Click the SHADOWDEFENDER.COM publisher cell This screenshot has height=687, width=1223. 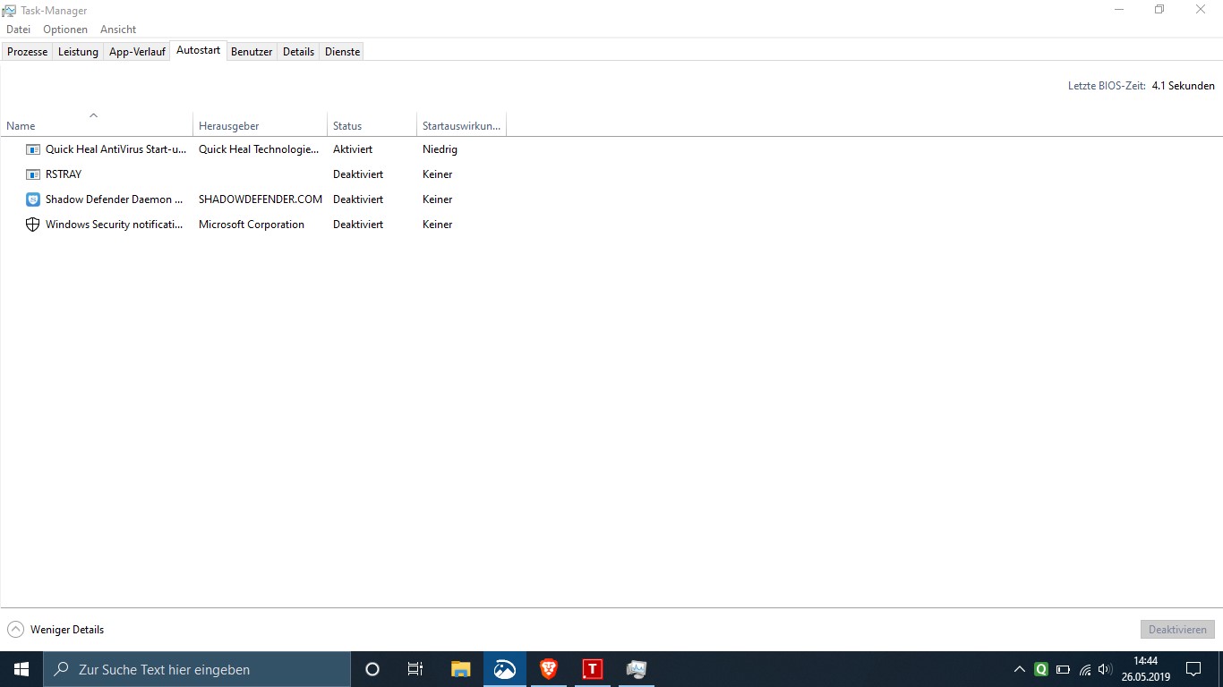[261, 199]
